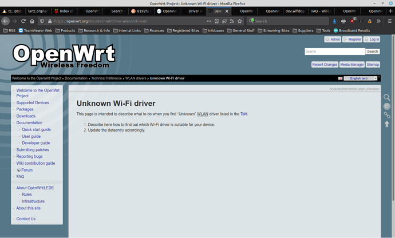Viewport: 395px width, 238px height.
Task: Click the wiki Search submit button
Action: tap(373, 51)
